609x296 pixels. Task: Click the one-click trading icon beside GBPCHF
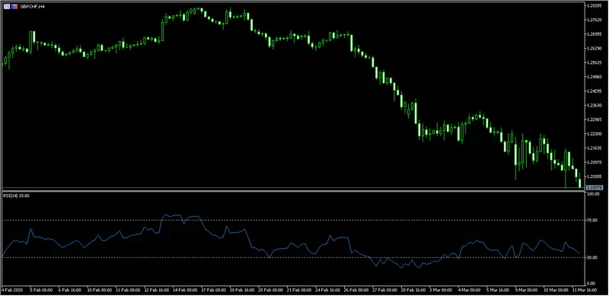point(14,7)
